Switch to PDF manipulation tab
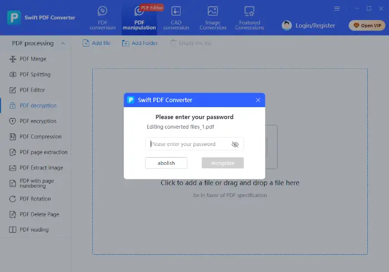The image size is (389, 272). click(139, 18)
